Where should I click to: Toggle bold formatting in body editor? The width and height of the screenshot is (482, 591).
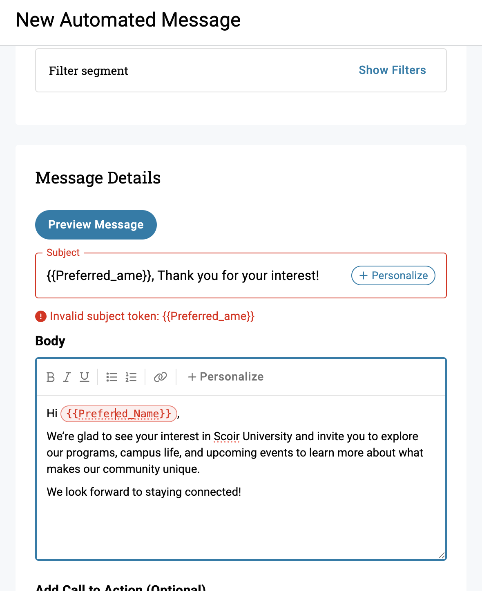[x=51, y=377]
